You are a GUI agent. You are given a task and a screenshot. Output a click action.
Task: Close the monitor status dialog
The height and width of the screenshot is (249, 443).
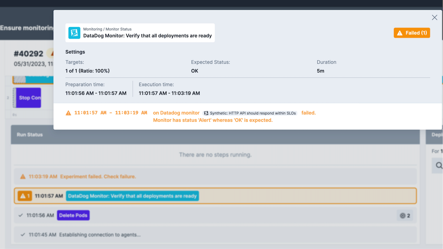point(434,18)
